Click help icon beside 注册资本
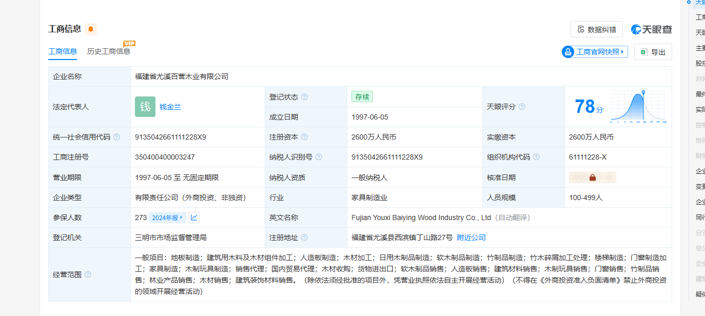 point(304,137)
